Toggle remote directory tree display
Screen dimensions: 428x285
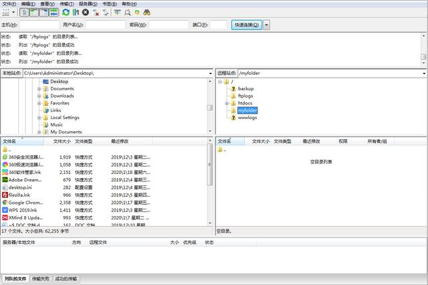pyautogui.click(x=44, y=12)
